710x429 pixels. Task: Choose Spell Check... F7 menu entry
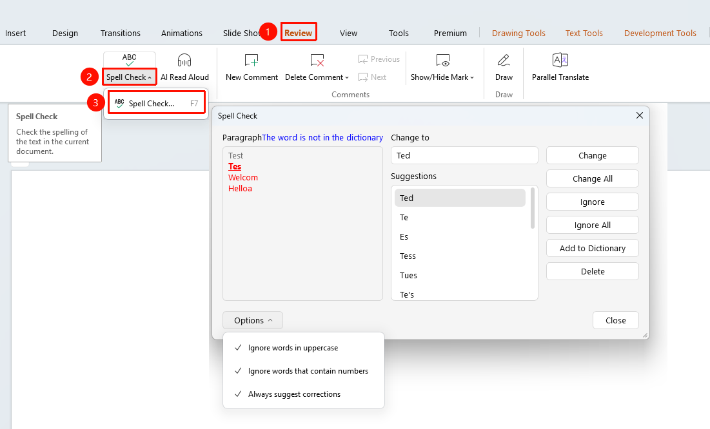(x=156, y=103)
